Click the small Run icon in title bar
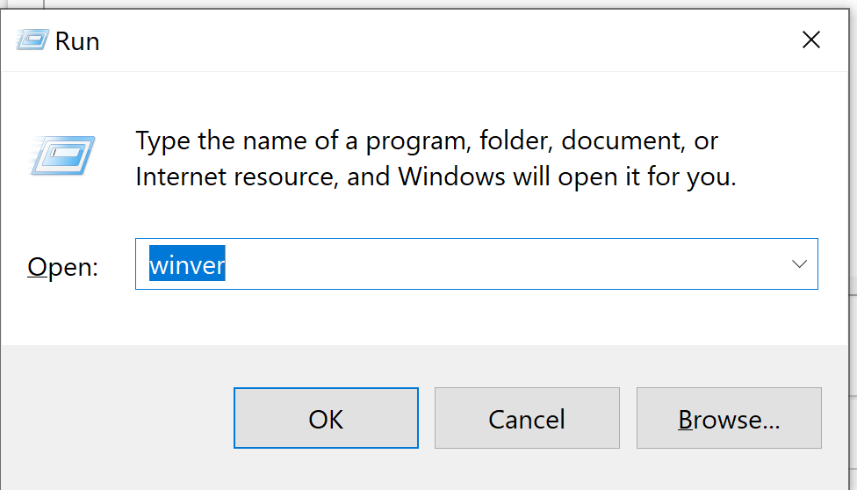The height and width of the screenshot is (490, 857). tap(32, 40)
